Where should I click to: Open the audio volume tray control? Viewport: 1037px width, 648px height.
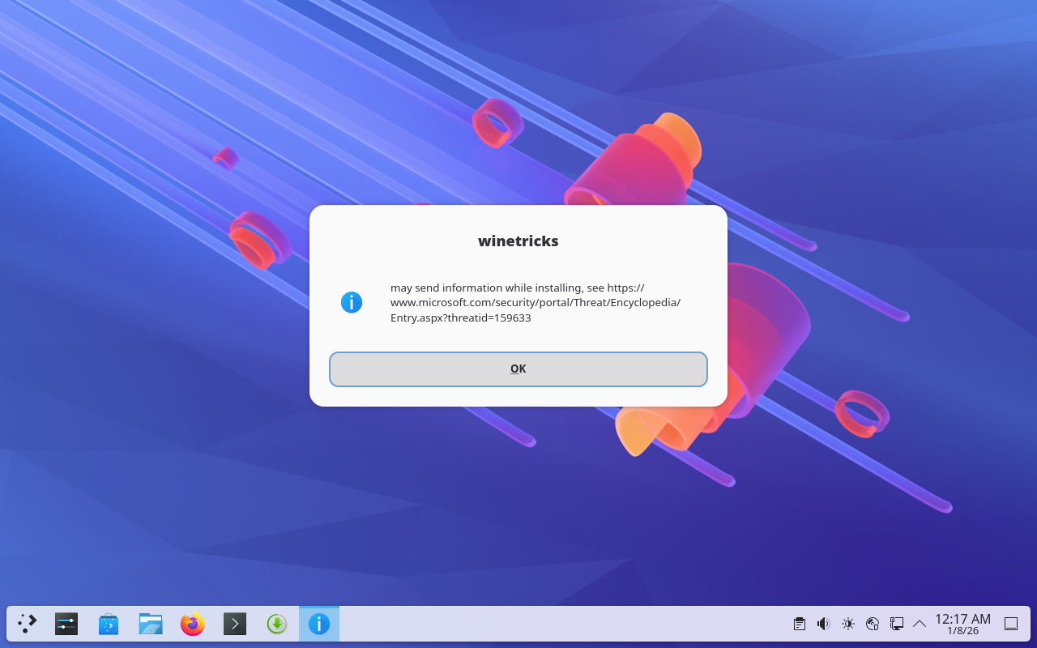[824, 624]
